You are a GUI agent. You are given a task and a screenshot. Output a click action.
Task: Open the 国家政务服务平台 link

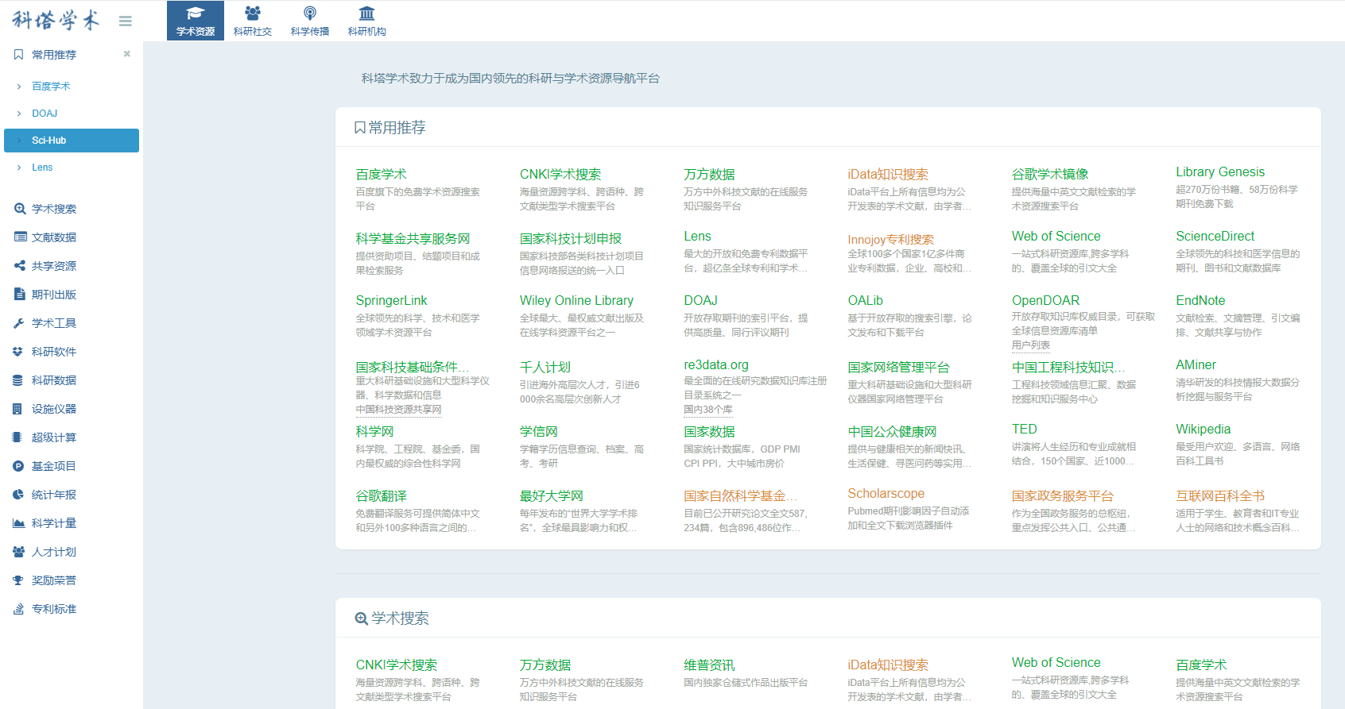1062,496
